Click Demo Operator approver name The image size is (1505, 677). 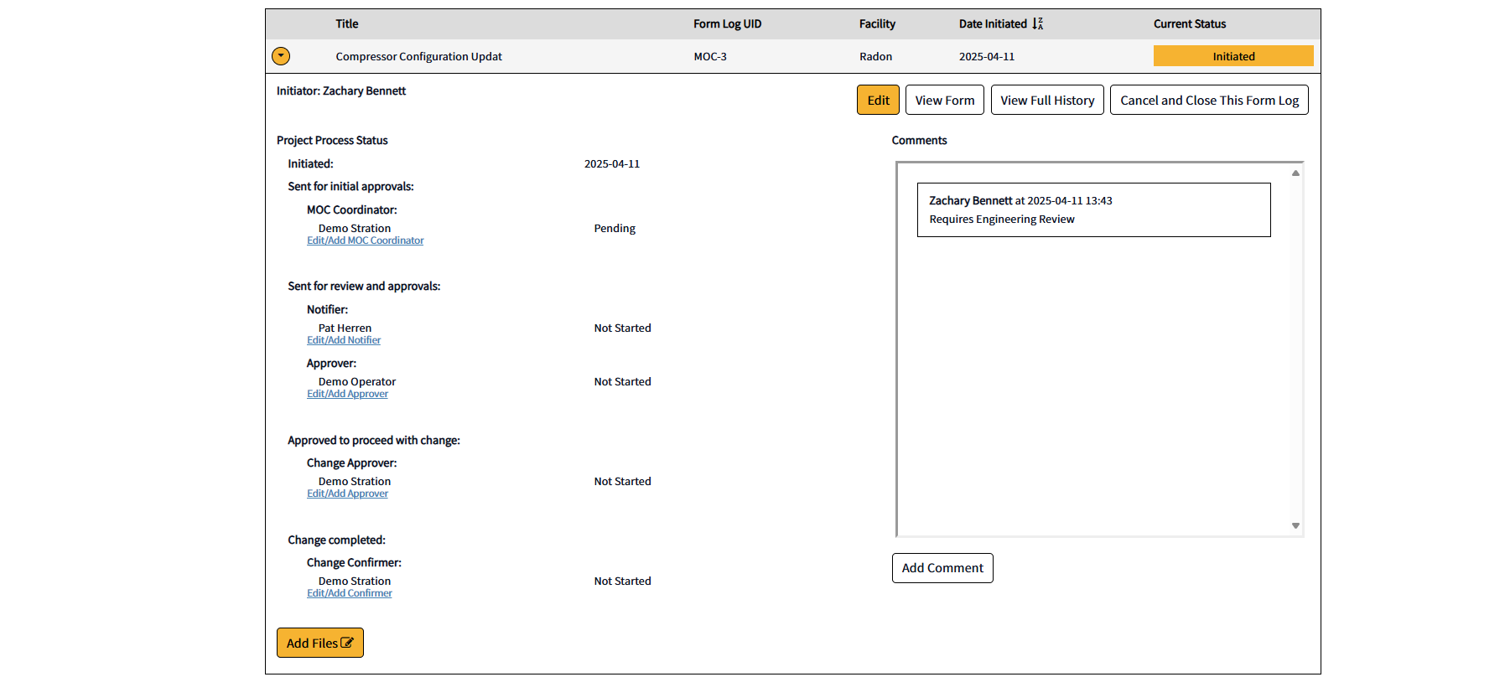click(x=356, y=381)
